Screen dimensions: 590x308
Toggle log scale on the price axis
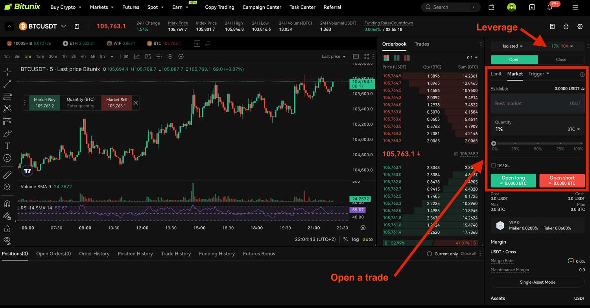tap(355, 239)
